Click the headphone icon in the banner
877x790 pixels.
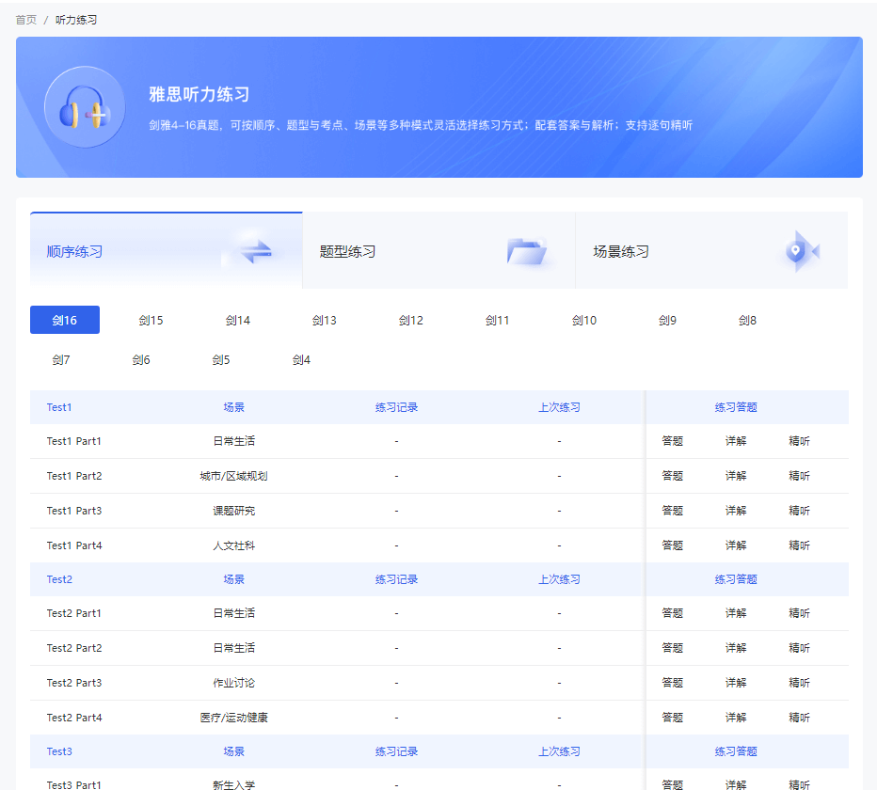(x=85, y=107)
